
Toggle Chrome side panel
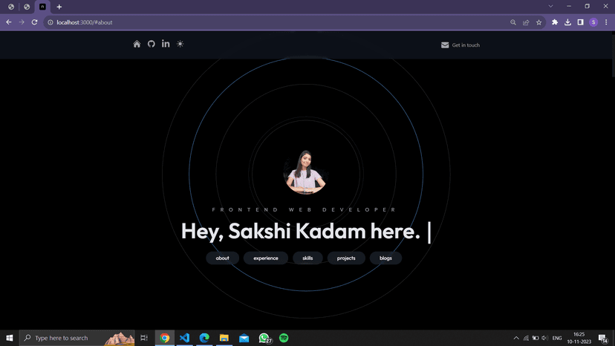pyautogui.click(x=580, y=22)
